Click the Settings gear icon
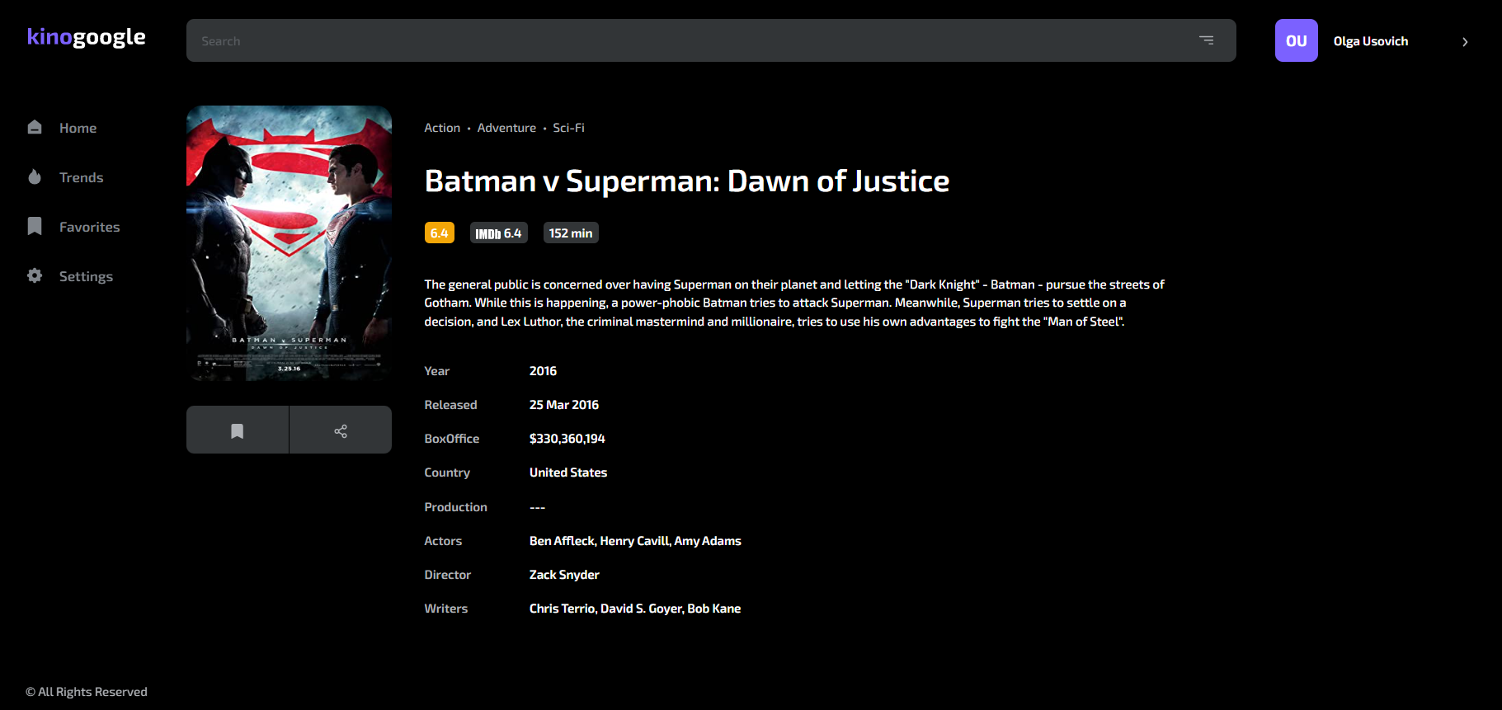 tap(35, 275)
